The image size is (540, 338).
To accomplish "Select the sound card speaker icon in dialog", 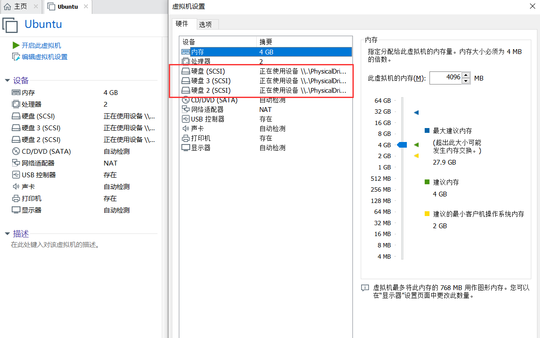I will (186, 129).
